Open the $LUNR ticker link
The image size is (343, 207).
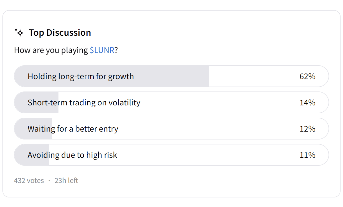click(x=102, y=50)
